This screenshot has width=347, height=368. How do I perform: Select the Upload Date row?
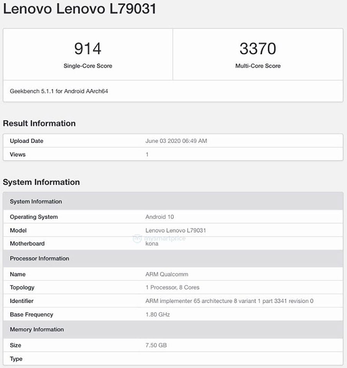[x=173, y=141]
